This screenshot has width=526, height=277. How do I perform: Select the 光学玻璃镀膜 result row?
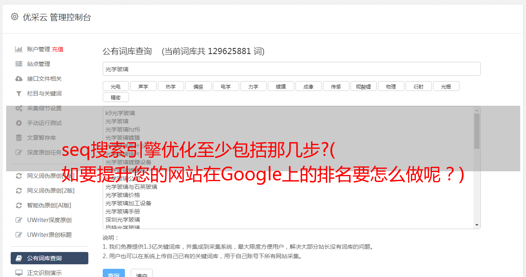(288, 138)
